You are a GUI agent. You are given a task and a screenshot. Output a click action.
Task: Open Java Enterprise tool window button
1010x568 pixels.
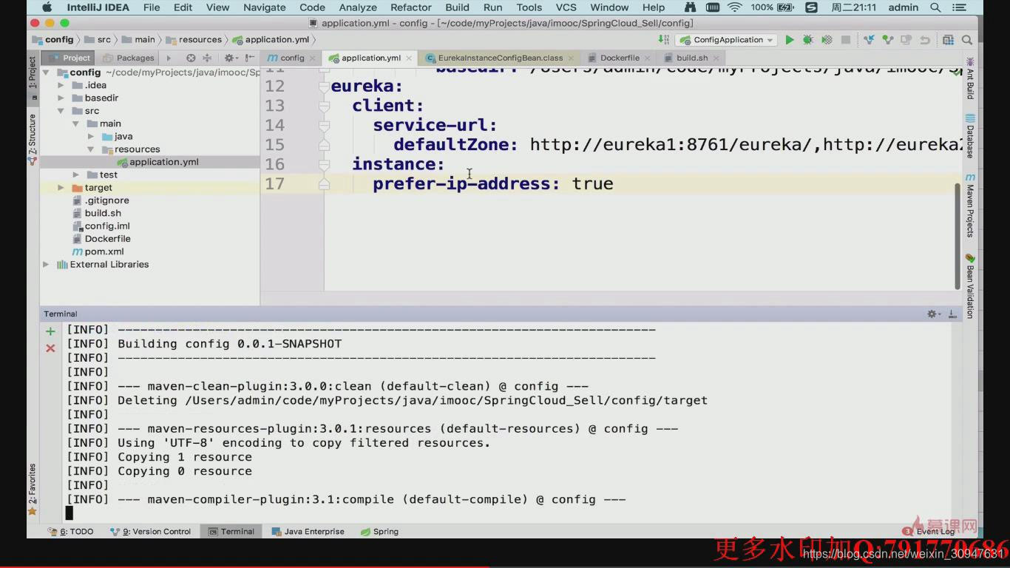click(308, 531)
